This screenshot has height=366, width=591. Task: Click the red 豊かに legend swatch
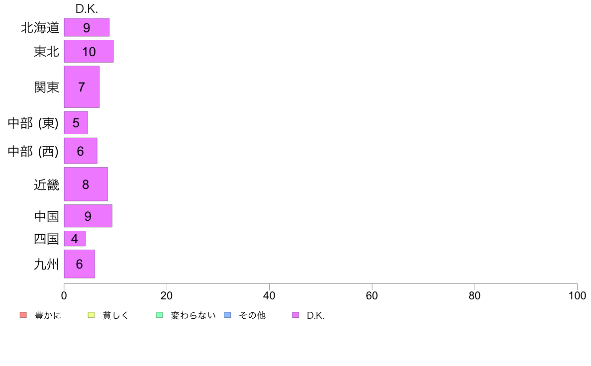[x=23, y=315]
